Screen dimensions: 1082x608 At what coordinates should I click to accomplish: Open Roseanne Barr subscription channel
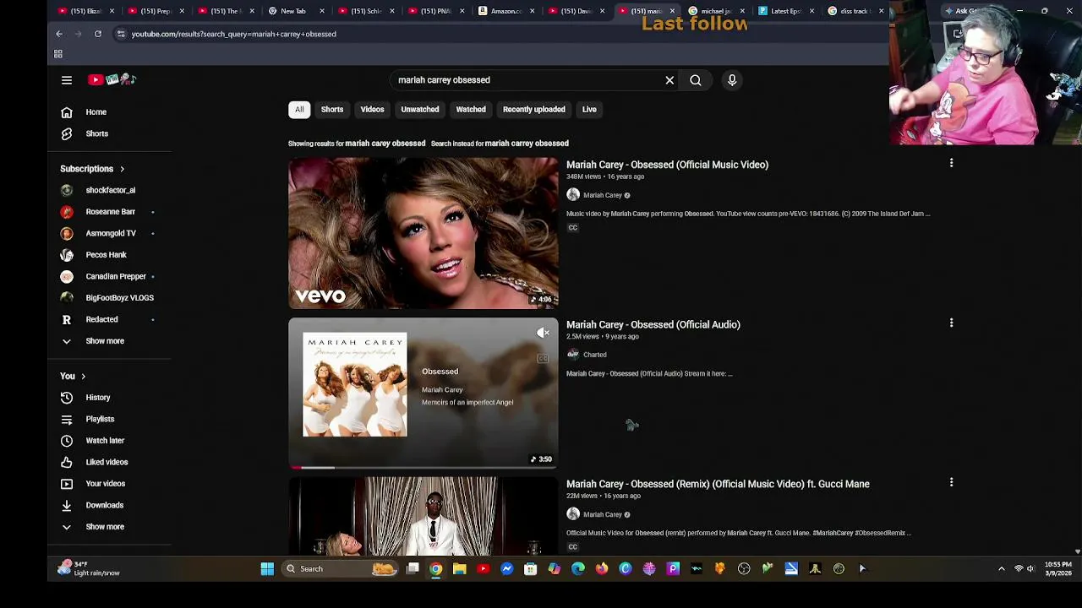(110, 212)
